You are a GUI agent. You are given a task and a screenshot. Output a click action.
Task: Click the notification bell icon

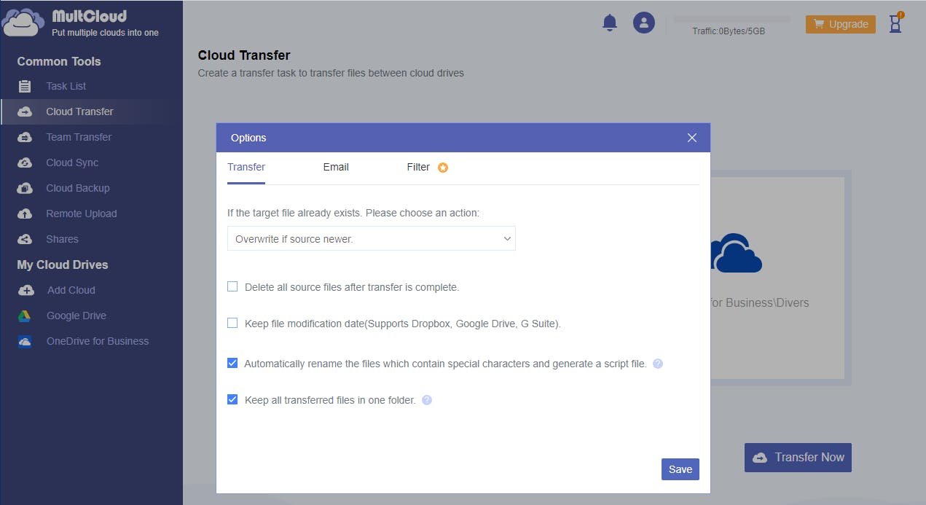610,23
